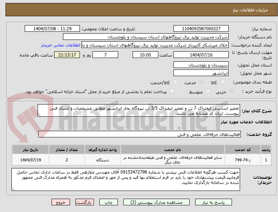
Task: Click the واحد اندازه گیری column header
Action: click(103, 150)
